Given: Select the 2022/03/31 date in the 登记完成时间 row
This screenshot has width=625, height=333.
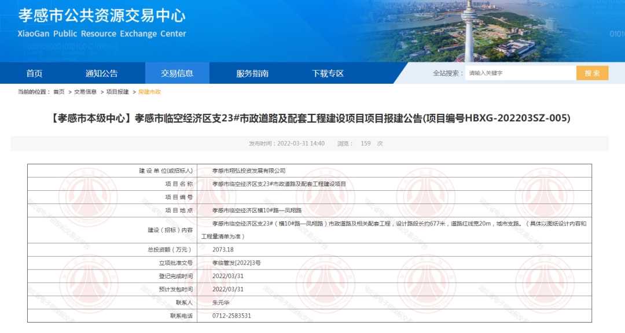Looking at the screenshot, I should [x=227, y=276].
